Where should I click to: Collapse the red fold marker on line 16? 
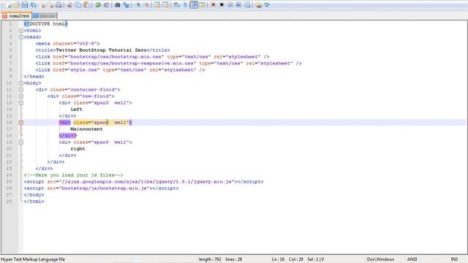point(21,122)
